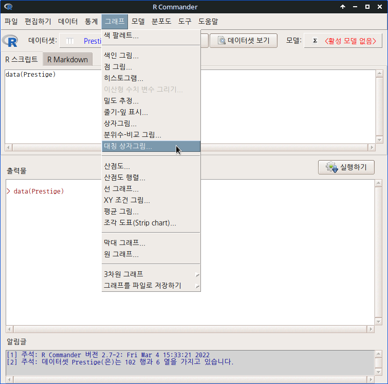
Task: Select highlighted 대칭 상자그림... entry
Action: (x=151, y=146)
